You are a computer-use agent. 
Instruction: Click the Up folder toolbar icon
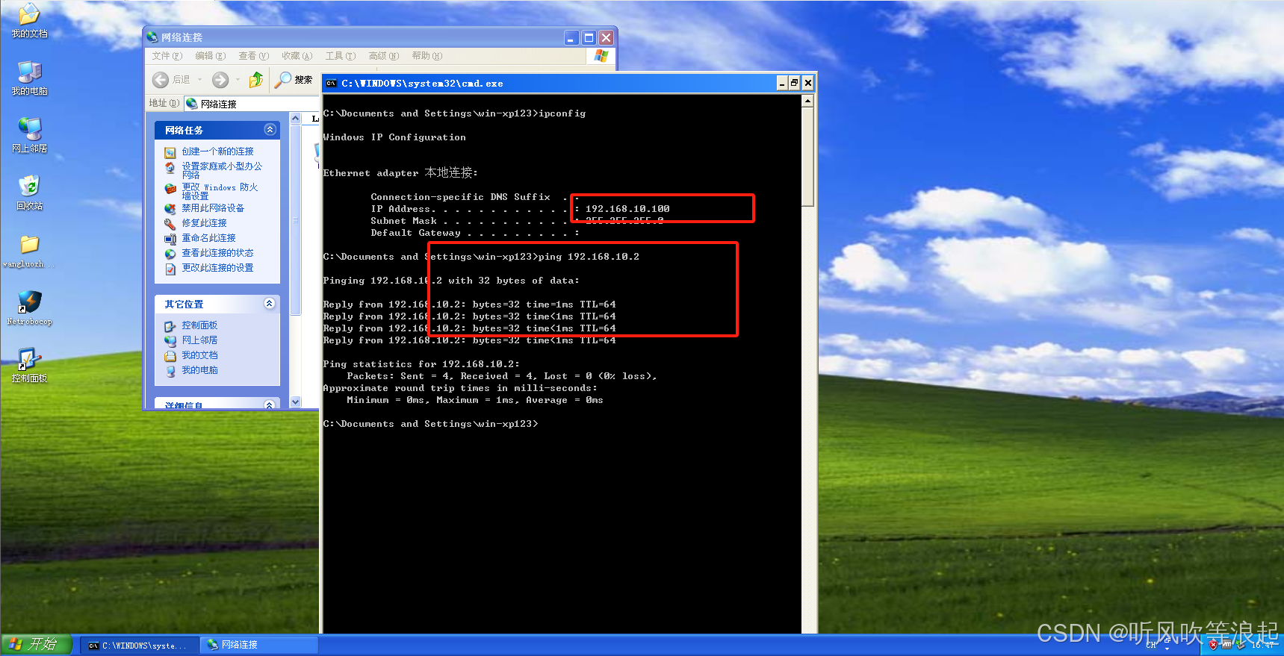[x=255, y=80]
